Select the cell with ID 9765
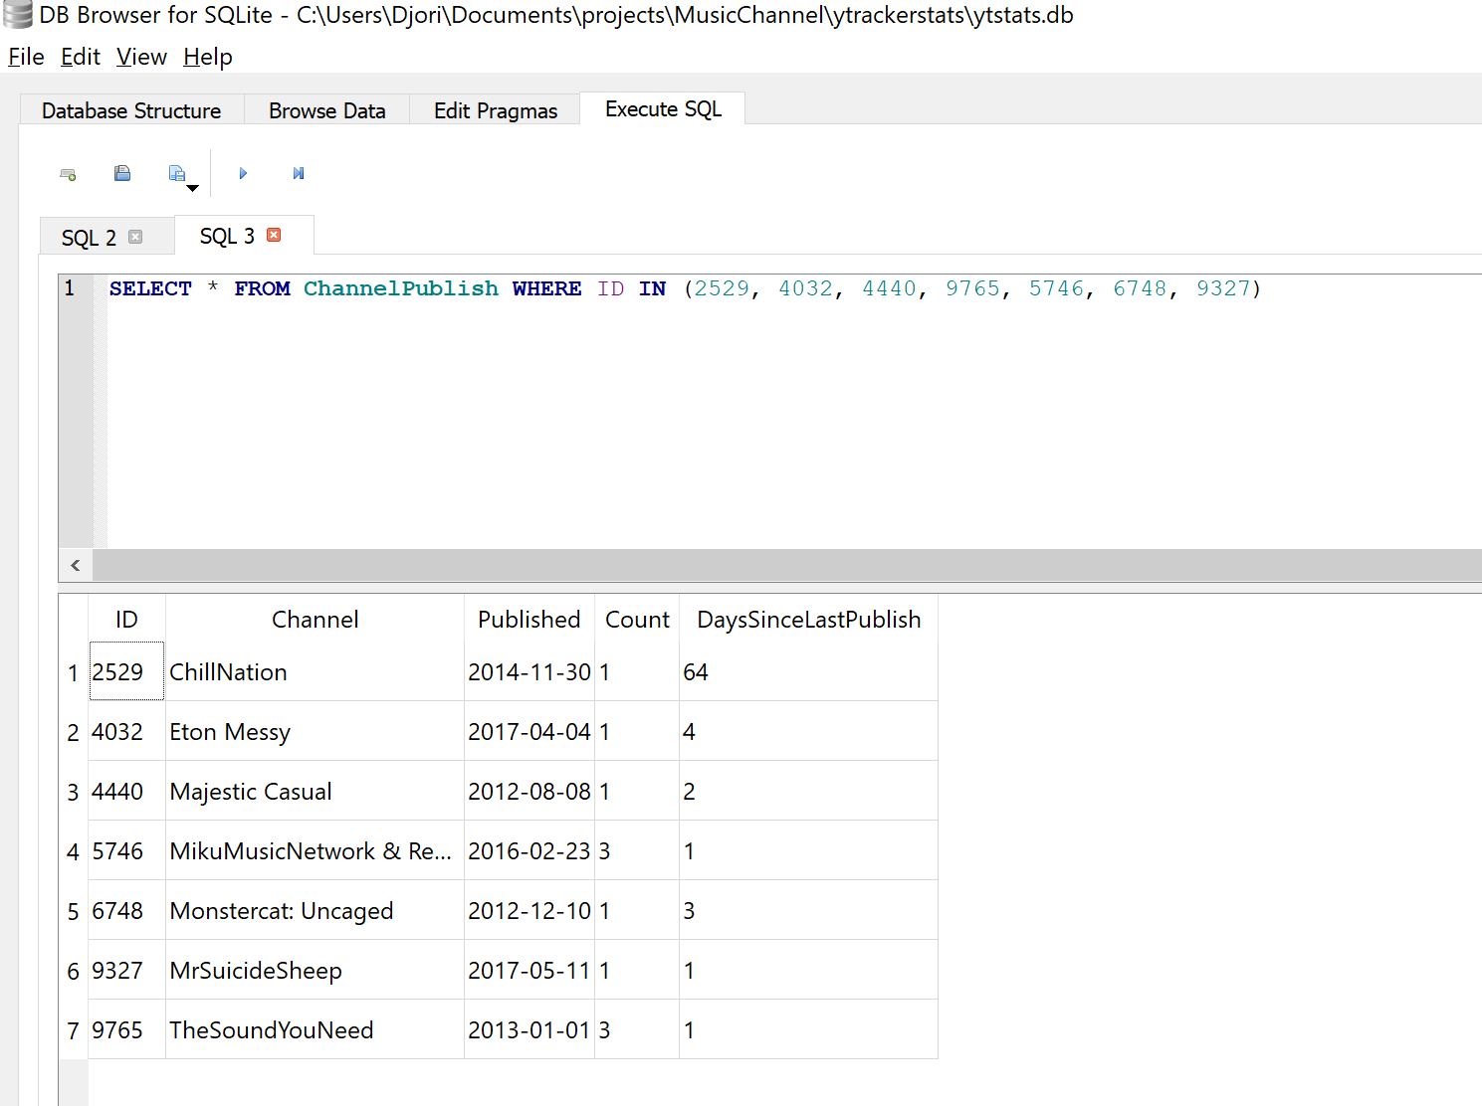Screen dimensions: 1482x1106 [126, 1030]
